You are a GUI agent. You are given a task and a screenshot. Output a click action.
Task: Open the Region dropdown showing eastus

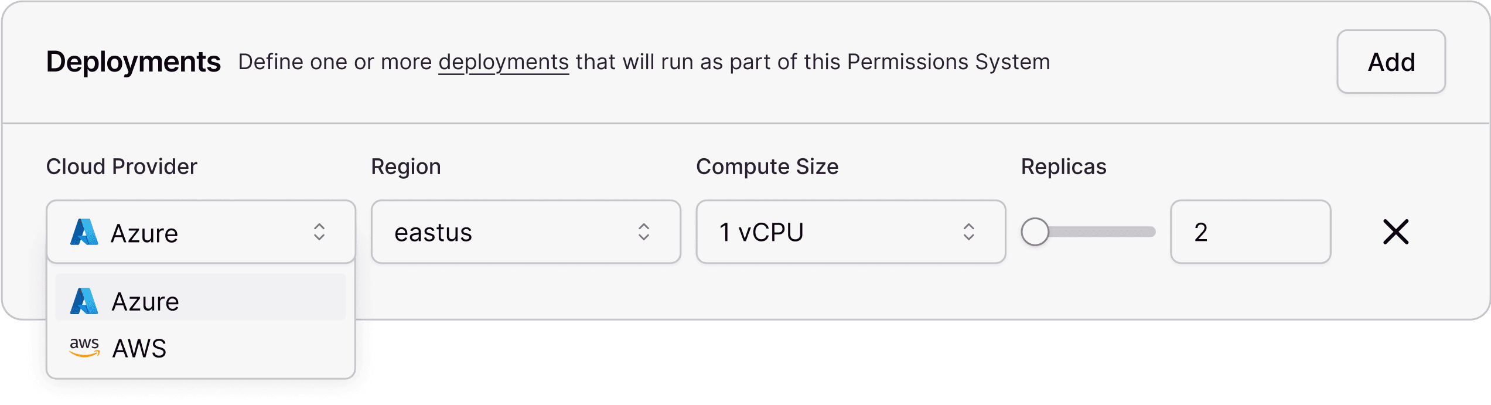526,232
